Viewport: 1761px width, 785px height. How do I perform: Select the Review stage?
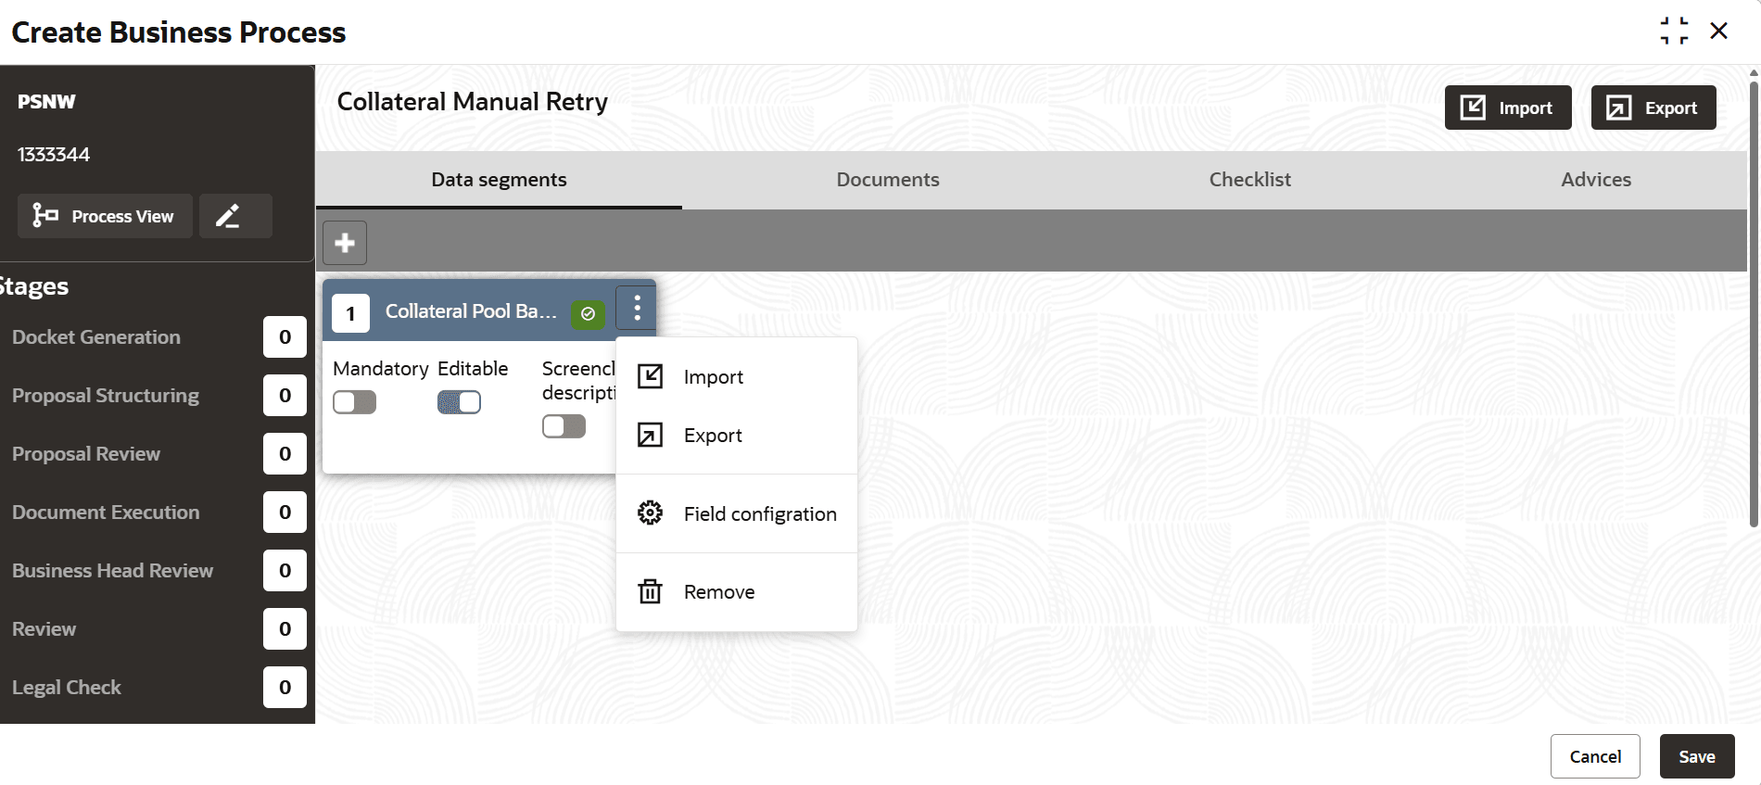[44, 629]
